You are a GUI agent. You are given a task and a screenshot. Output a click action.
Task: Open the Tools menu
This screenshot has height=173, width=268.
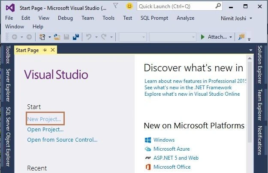(108, 18)
